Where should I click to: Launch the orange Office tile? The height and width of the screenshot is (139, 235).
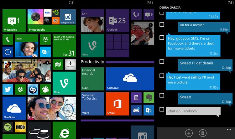coord(118,104)
